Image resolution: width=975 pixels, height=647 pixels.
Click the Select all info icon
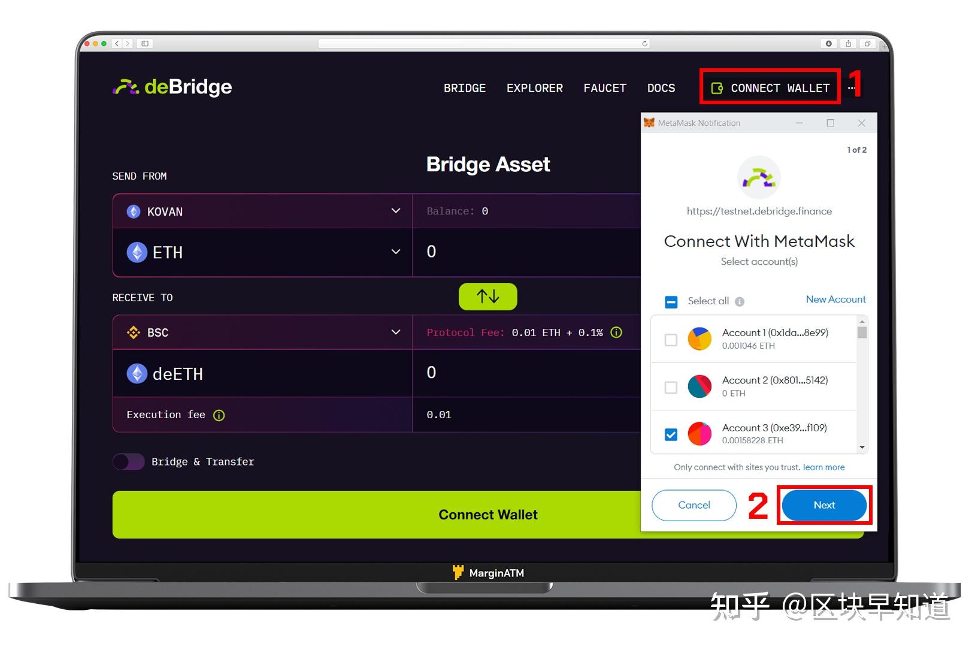[x=740, y=301]
